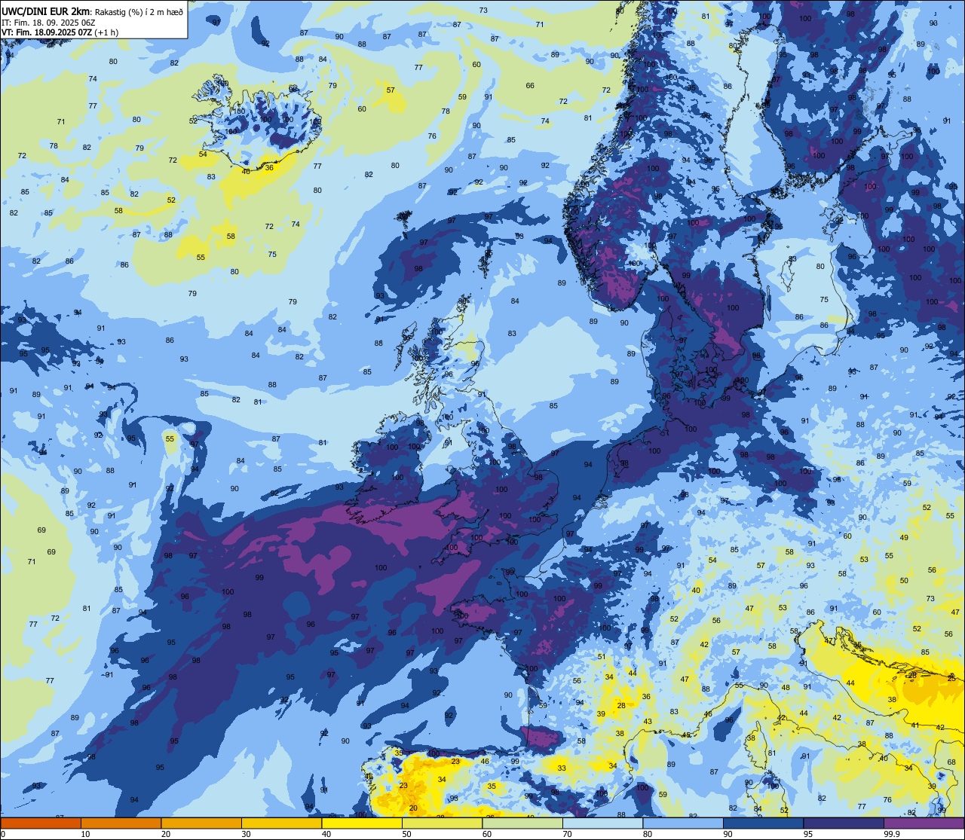Screen dimensions: 965x840
Task: Click the light green 60–70 legend swatch
Action: (522, 823)
